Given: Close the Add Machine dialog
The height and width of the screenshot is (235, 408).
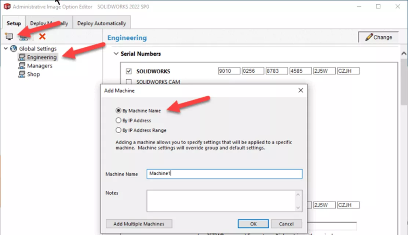Looking at the screenshot, I should tap(300, 90).
